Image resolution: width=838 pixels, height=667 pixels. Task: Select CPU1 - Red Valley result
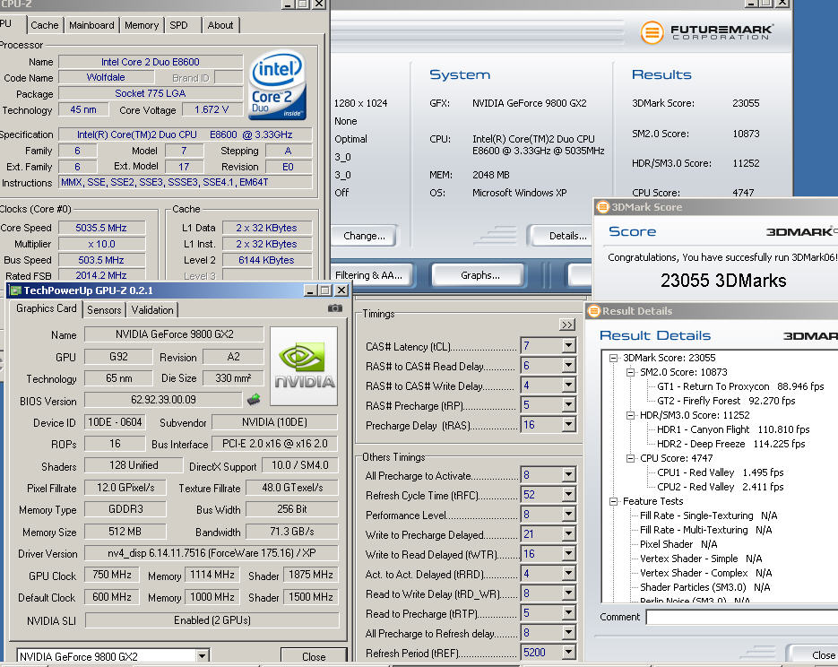[720, 473]
